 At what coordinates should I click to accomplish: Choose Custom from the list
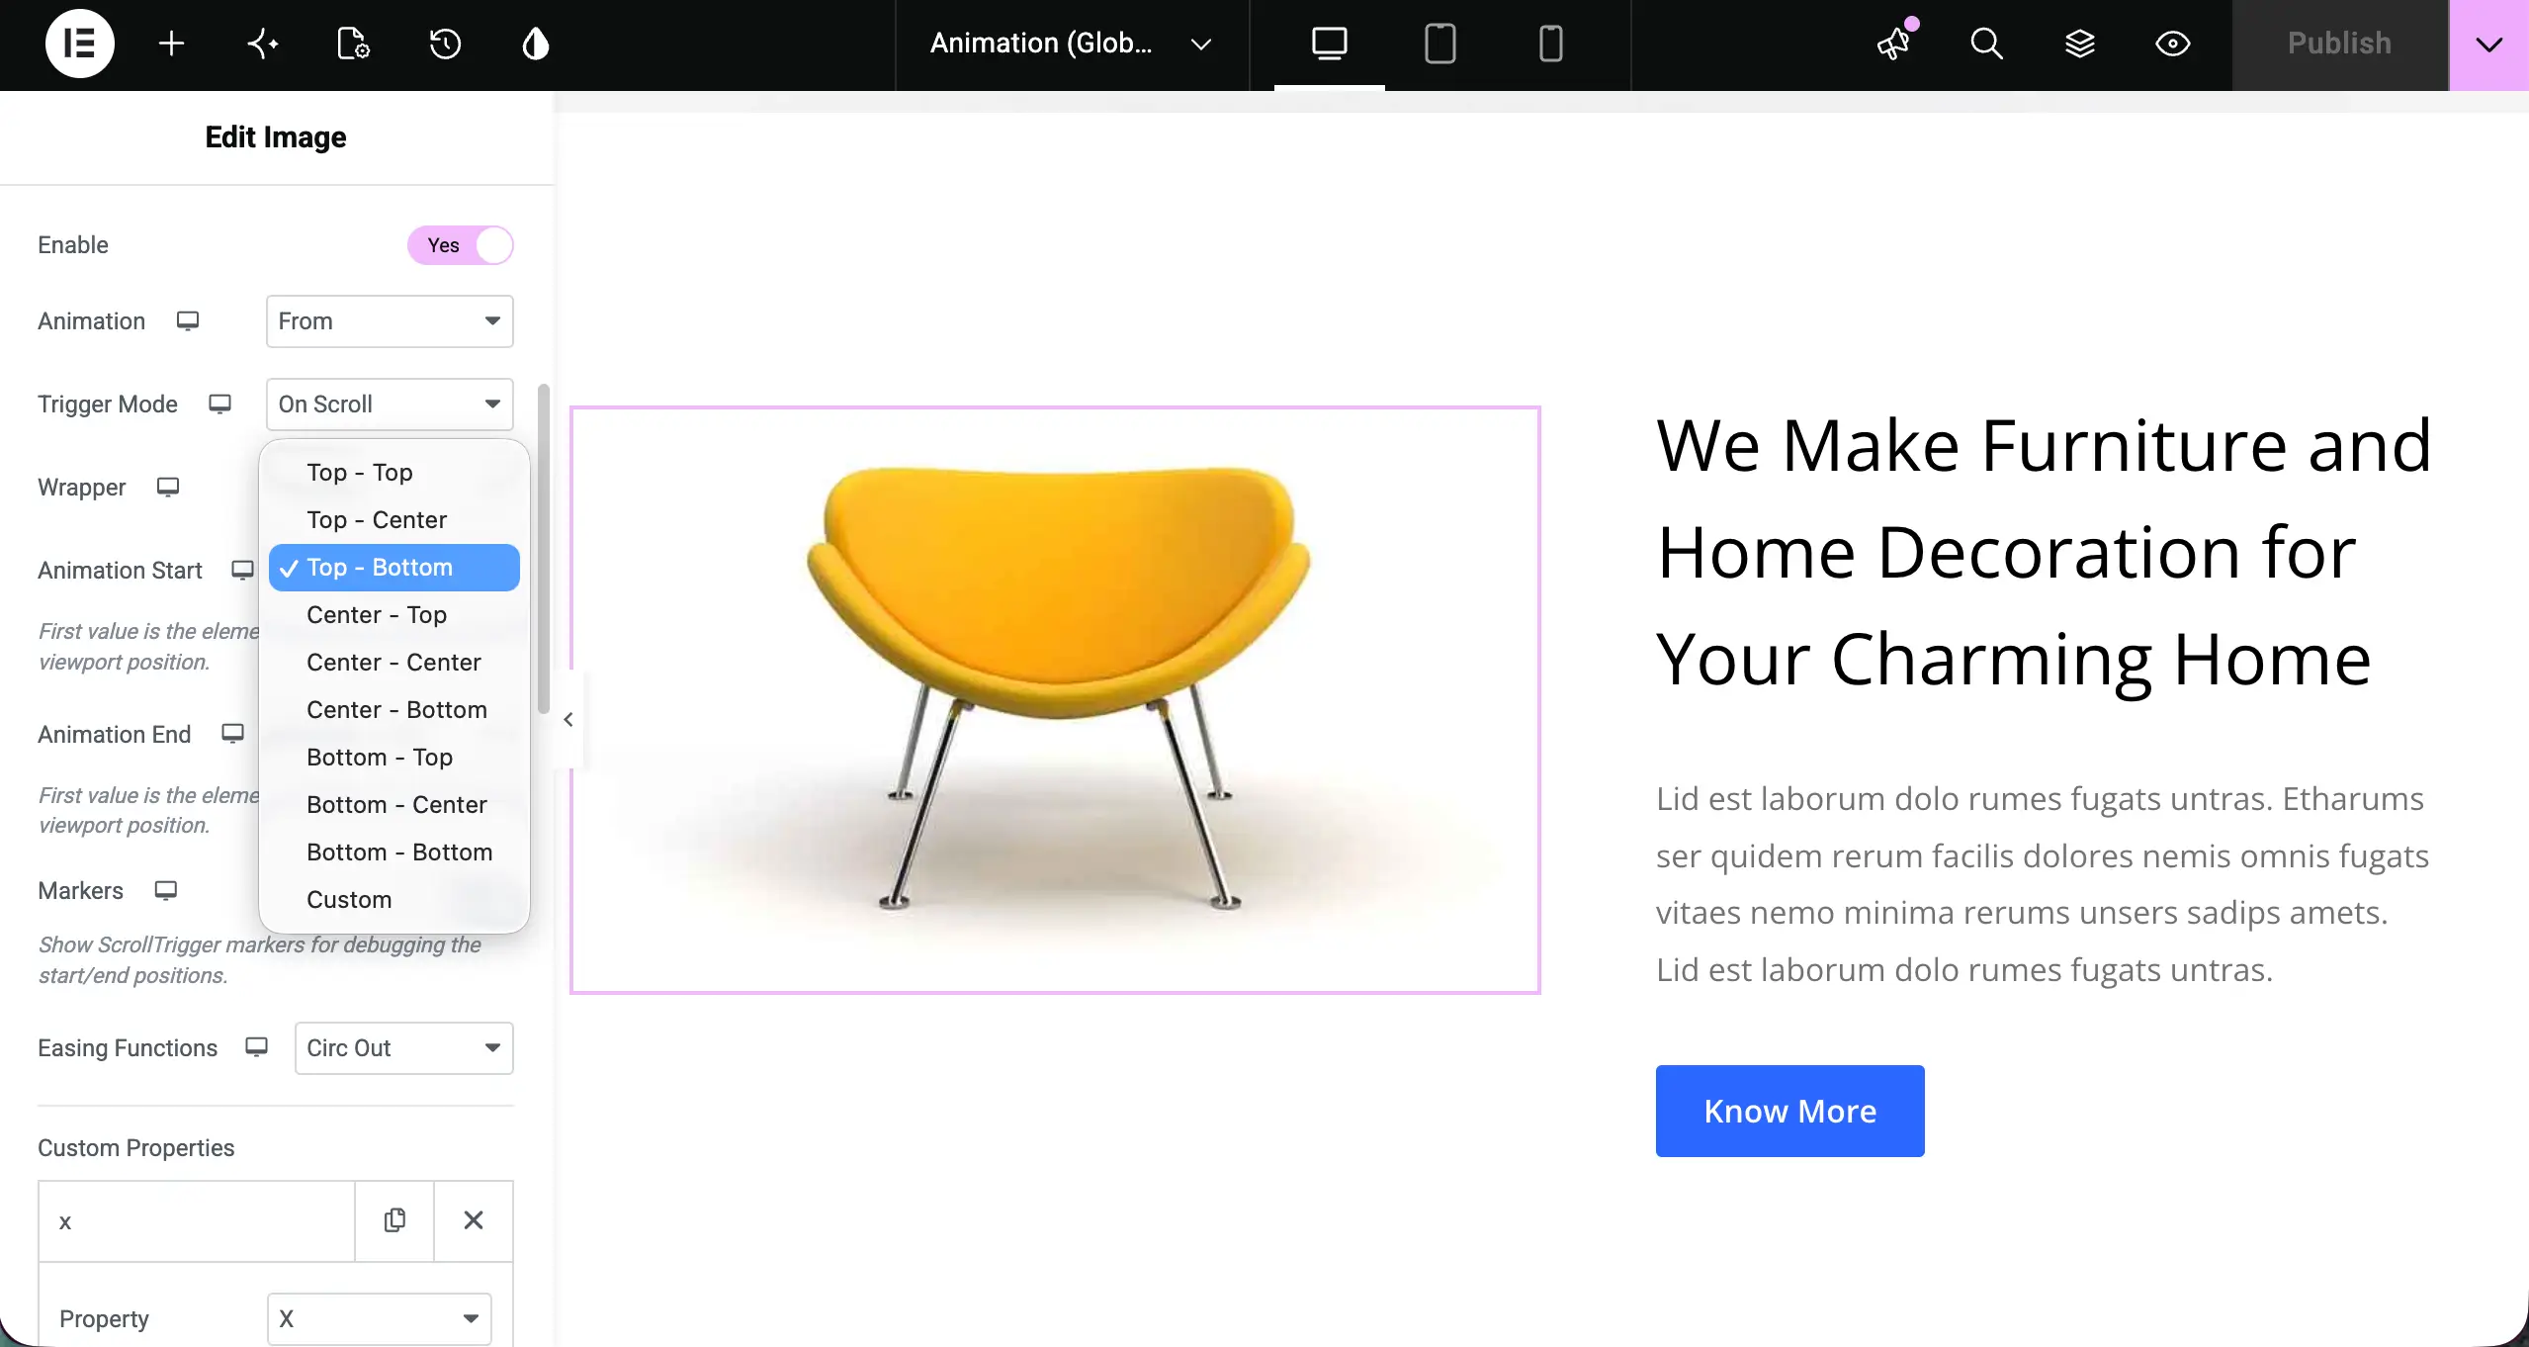tap(349, 900)
